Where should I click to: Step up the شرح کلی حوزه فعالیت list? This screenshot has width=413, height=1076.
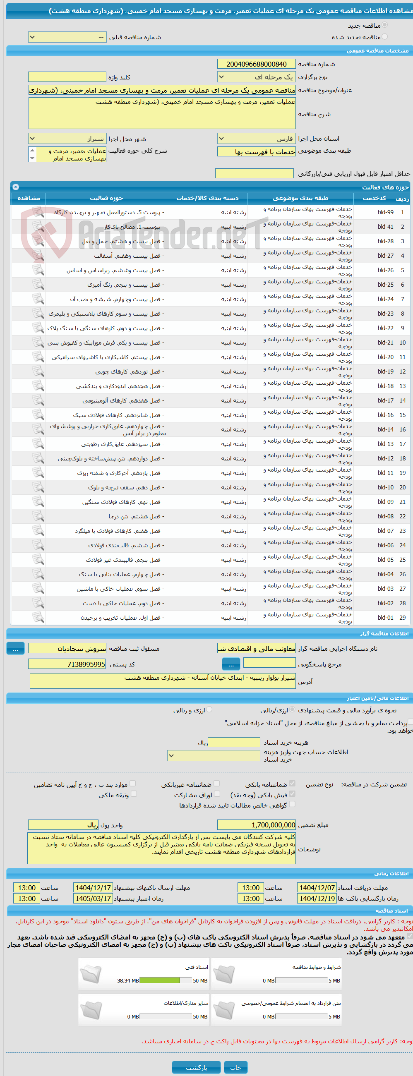coord(32,150)
